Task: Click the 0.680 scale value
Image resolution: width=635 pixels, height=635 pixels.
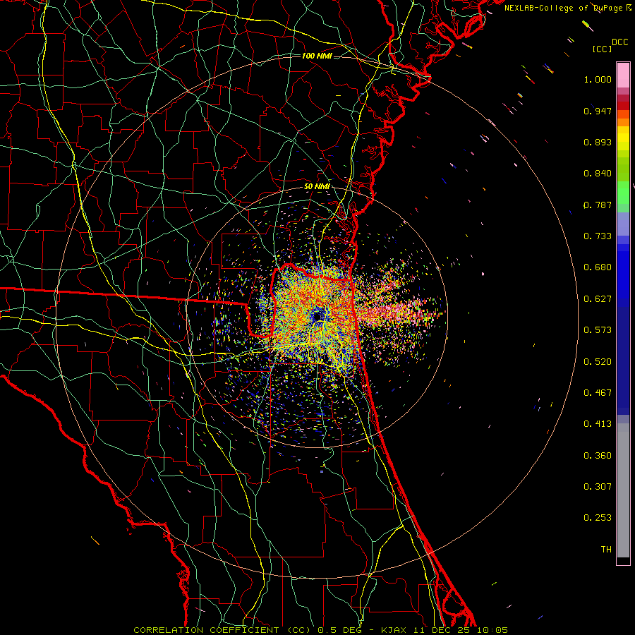Action: (x=598, y=267)
